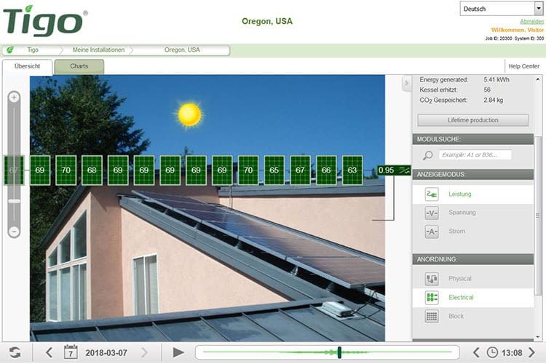Click the 5.41 kWh energy value
546x364 pixels.
pos(496,80)
